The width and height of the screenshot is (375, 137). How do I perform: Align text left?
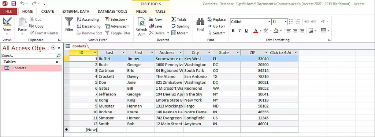click(x=289, y=31)
